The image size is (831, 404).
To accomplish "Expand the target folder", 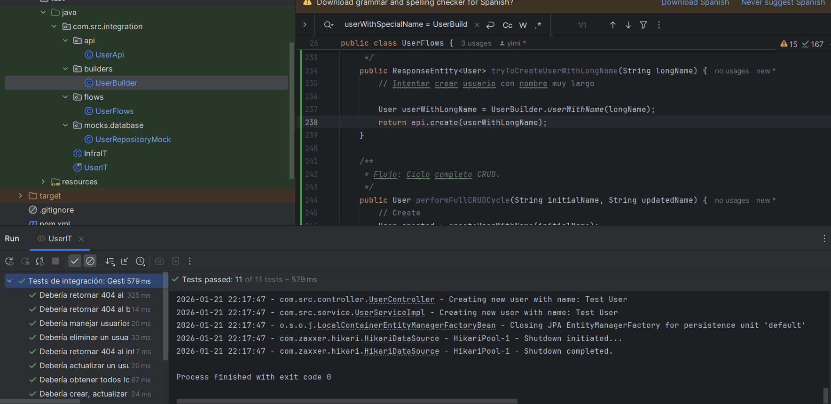I will (20, 196).
